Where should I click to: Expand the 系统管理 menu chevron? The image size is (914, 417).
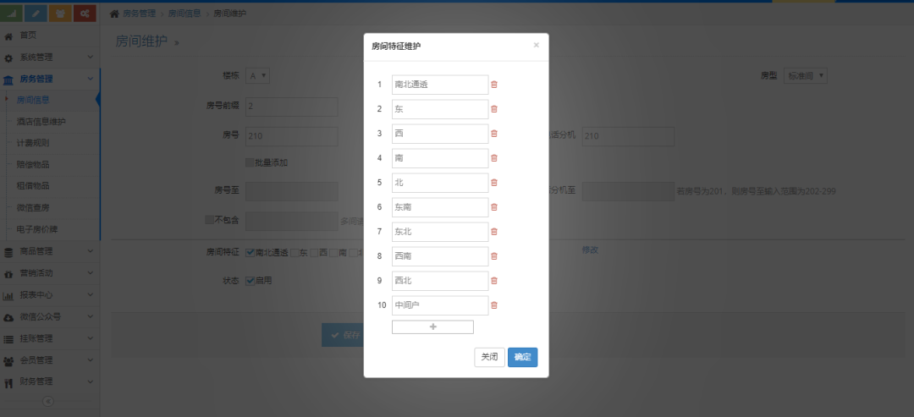pos(91,57)
